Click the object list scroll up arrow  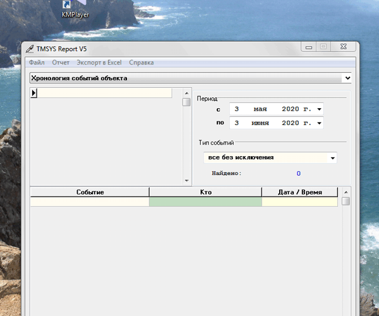[x=186, y=93]
